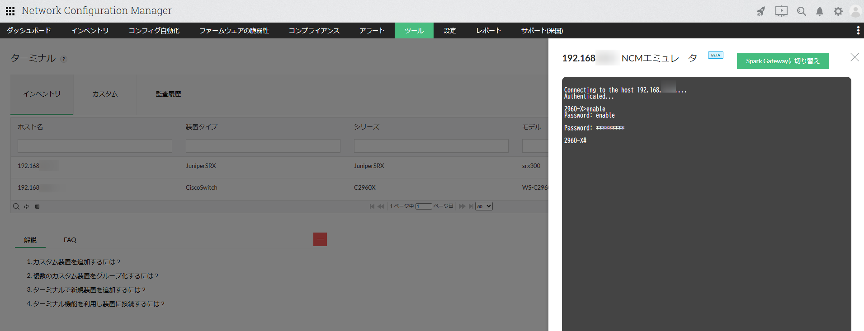This screenshot has height=331, width=864.
Task: Open the サポート(米国) menu
Action: [542, 30]
